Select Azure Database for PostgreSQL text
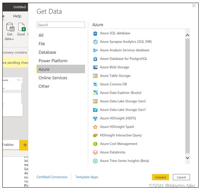The width and height of the screenshot is (200, 191). 124,59
